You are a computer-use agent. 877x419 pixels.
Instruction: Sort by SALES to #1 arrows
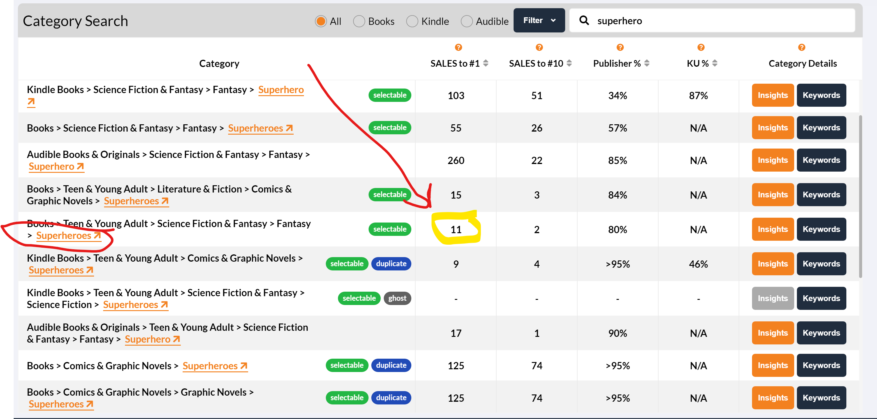(486, 63)
